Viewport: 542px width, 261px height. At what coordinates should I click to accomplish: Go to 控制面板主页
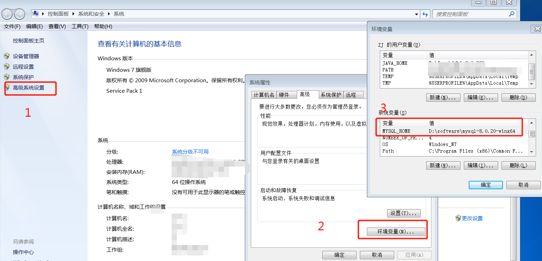[x=29, y=40]
